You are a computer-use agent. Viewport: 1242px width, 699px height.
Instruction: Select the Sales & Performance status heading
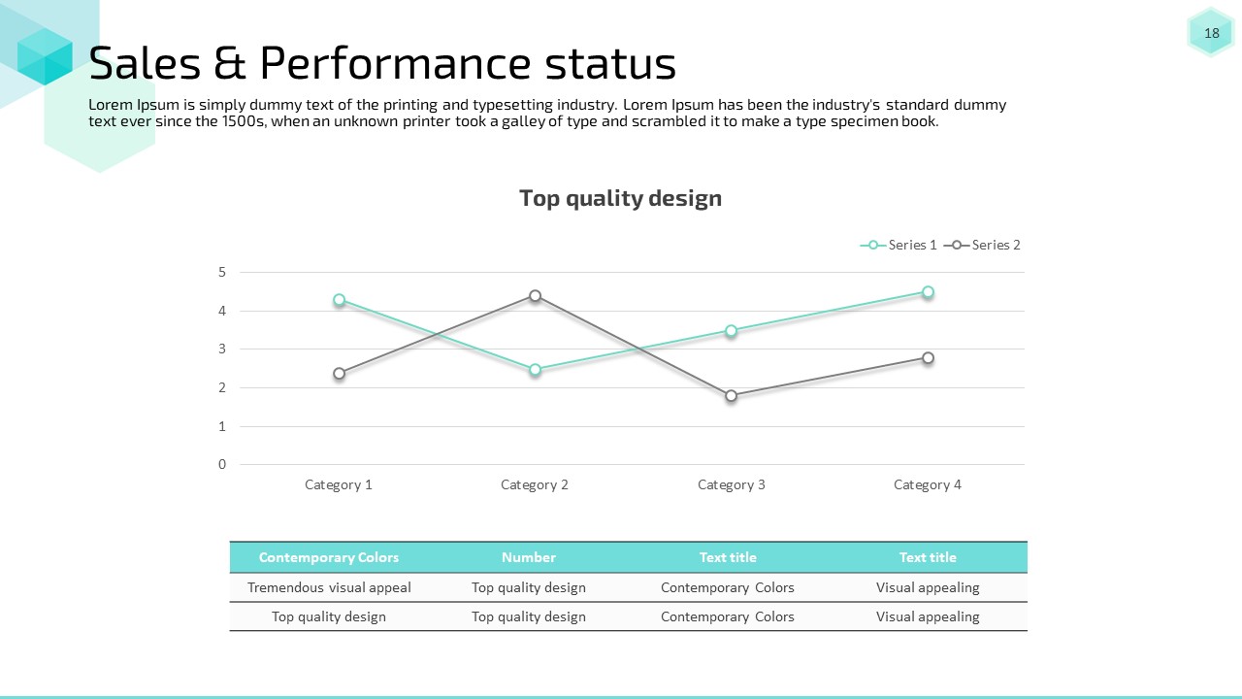tap(382, 63)
